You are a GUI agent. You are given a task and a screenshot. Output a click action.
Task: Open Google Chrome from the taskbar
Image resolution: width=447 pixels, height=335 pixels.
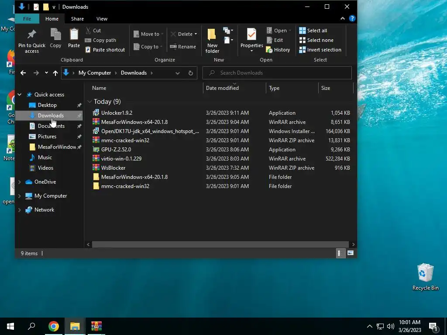point(53,326)
